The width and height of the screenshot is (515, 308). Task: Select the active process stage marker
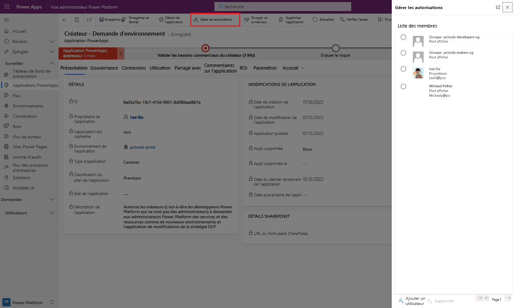tap(205, 48)
